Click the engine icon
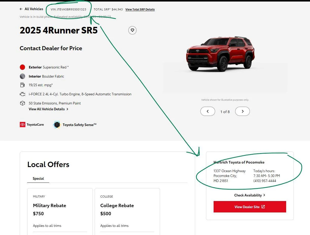This screenshot has width=310, height=235. (x=22, y=94)
